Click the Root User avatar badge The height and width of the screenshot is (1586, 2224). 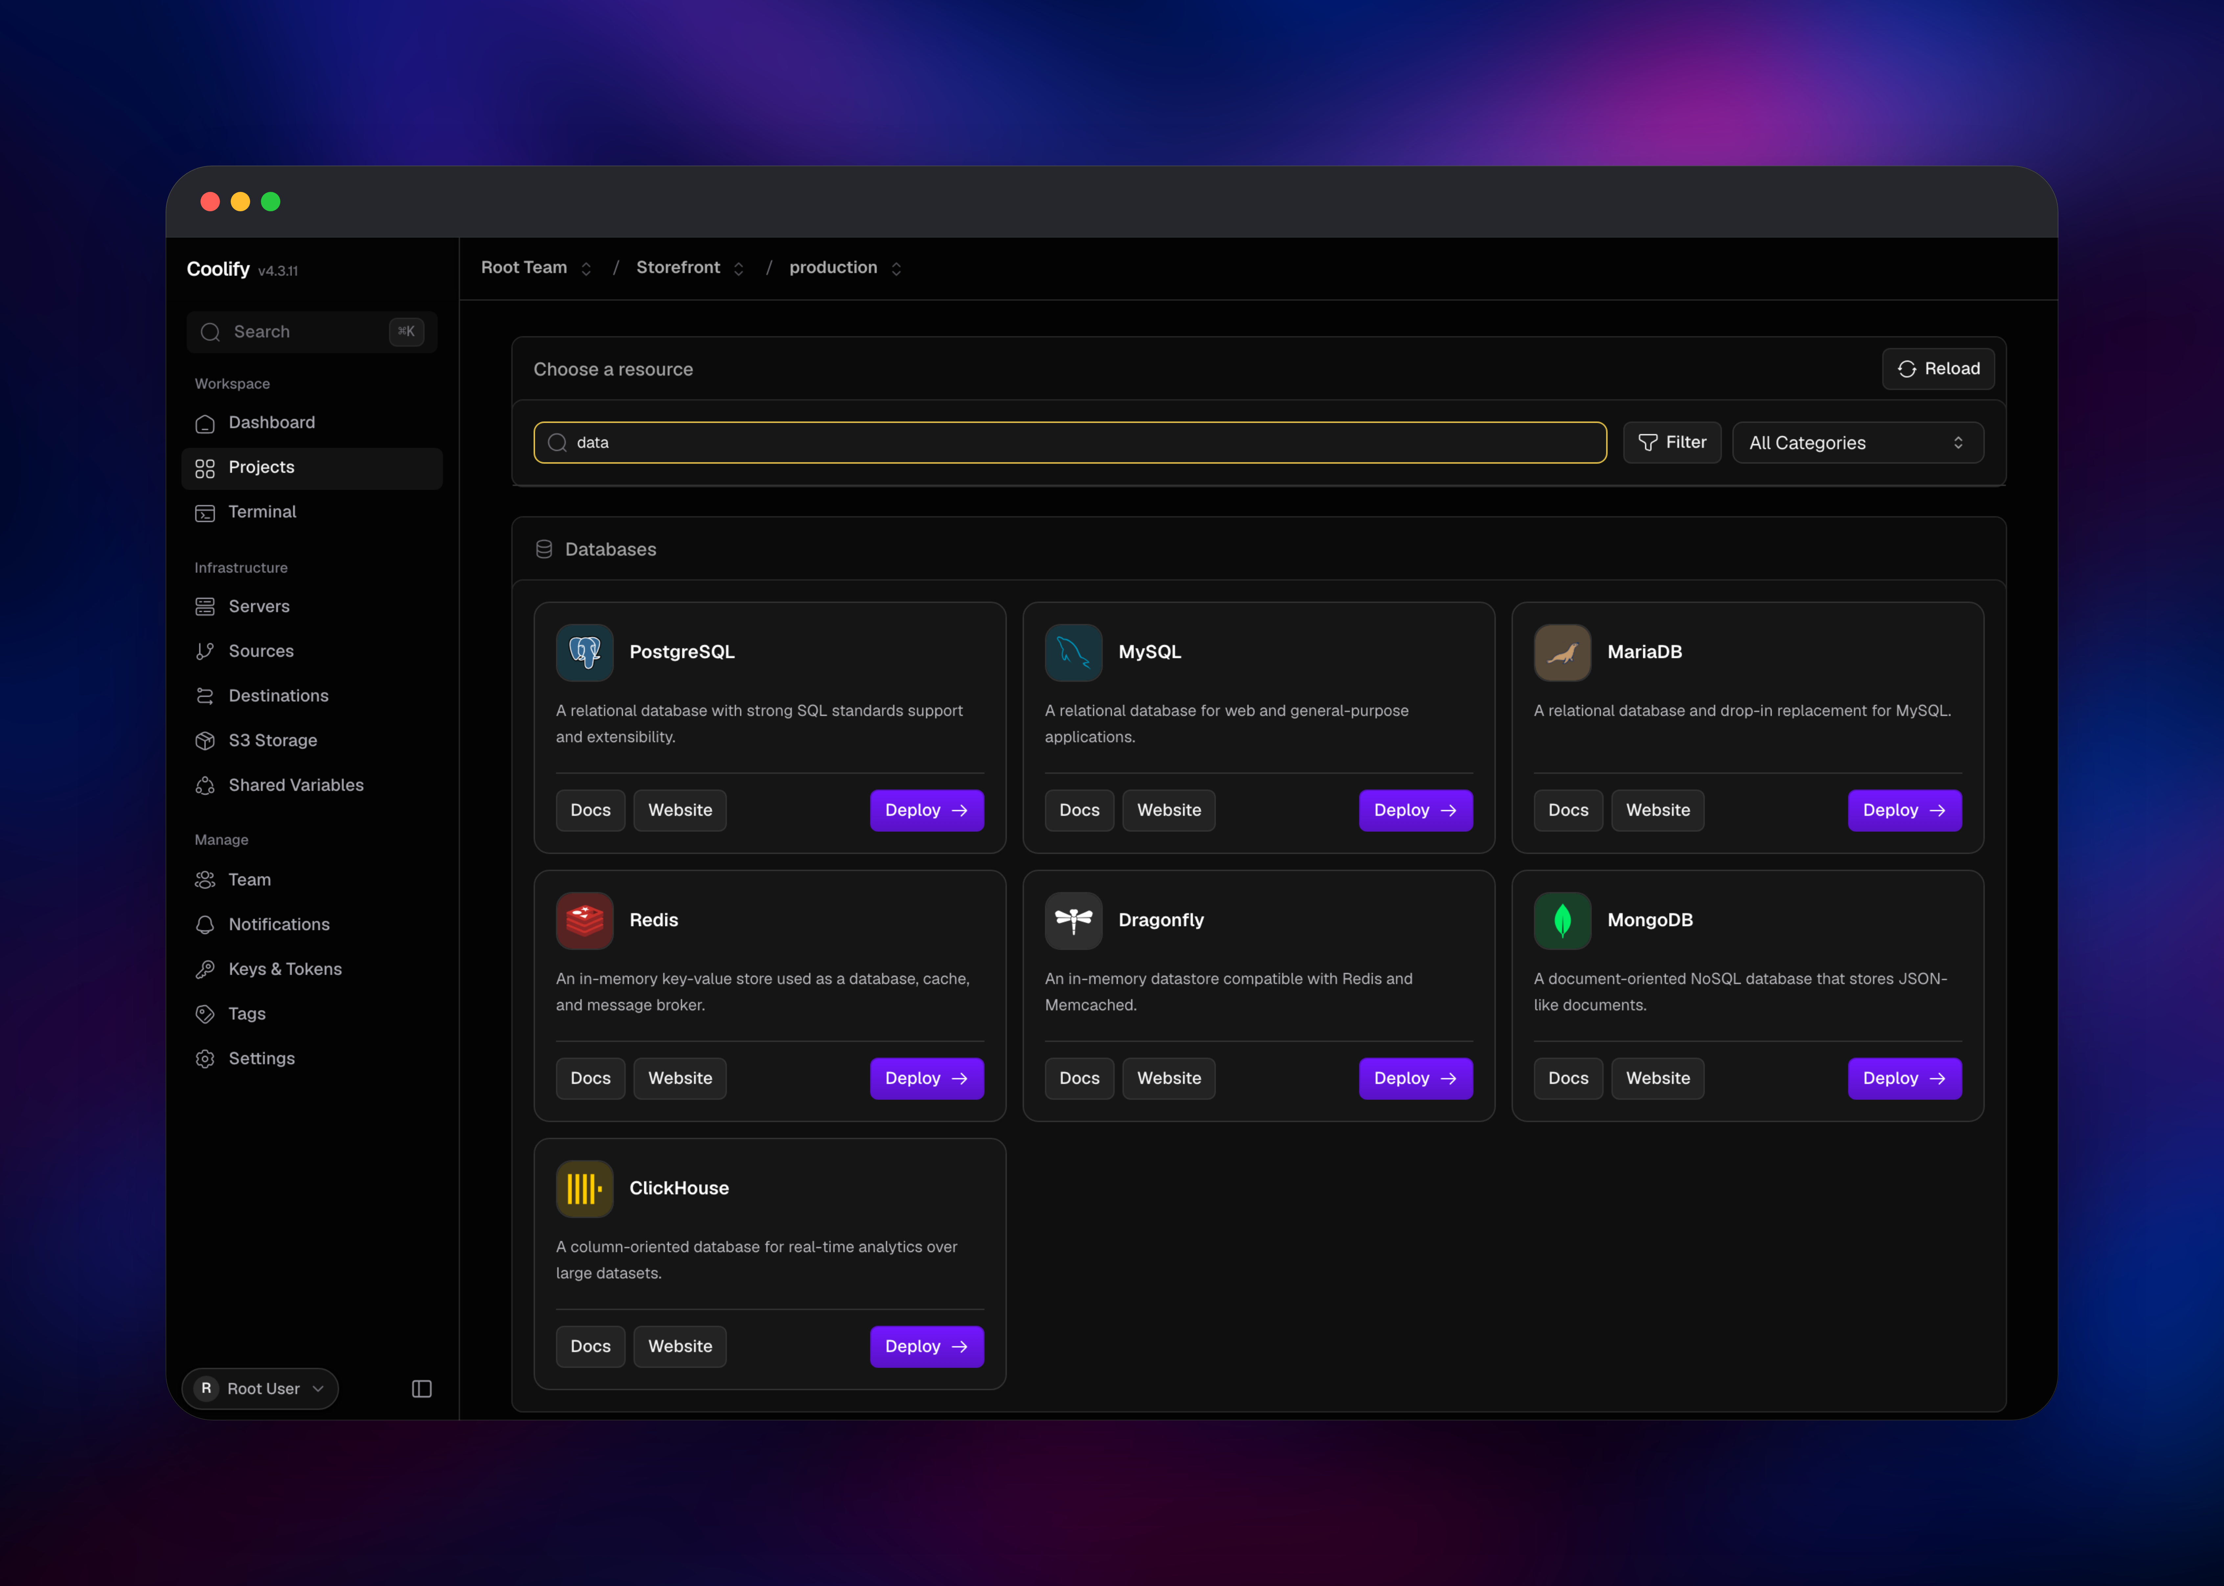[x=206, y=1389]
